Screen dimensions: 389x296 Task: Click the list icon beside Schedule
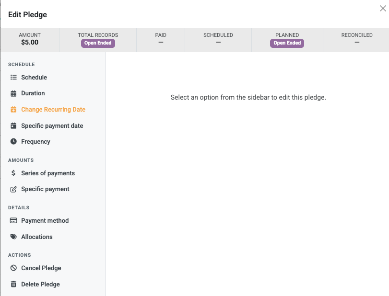pos(13,77)
